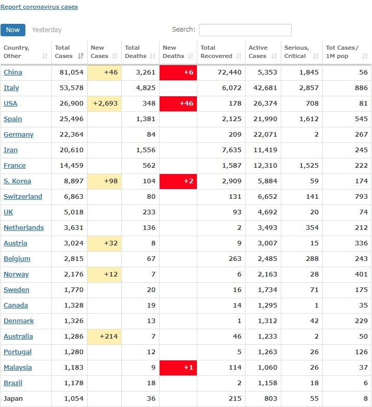Follow the USA country link
The height and width of the screenshot is (407, 372).
pos(10,104)
